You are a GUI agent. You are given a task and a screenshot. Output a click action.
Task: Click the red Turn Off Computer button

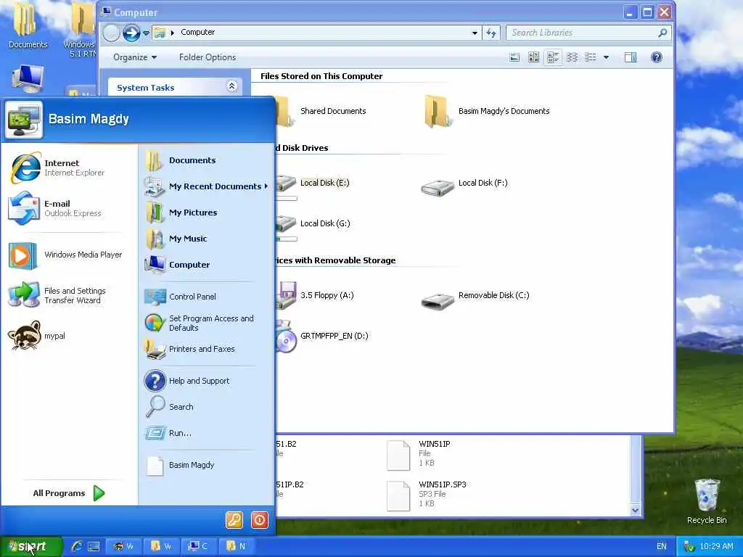tap(259, 520)
